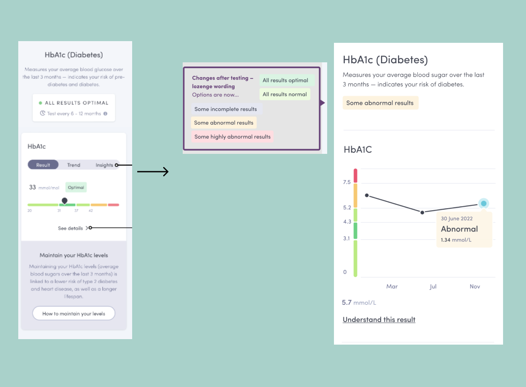
Task: Click the info icon beside Test every 6 - 12 months
Action: (x=105, y=114)
